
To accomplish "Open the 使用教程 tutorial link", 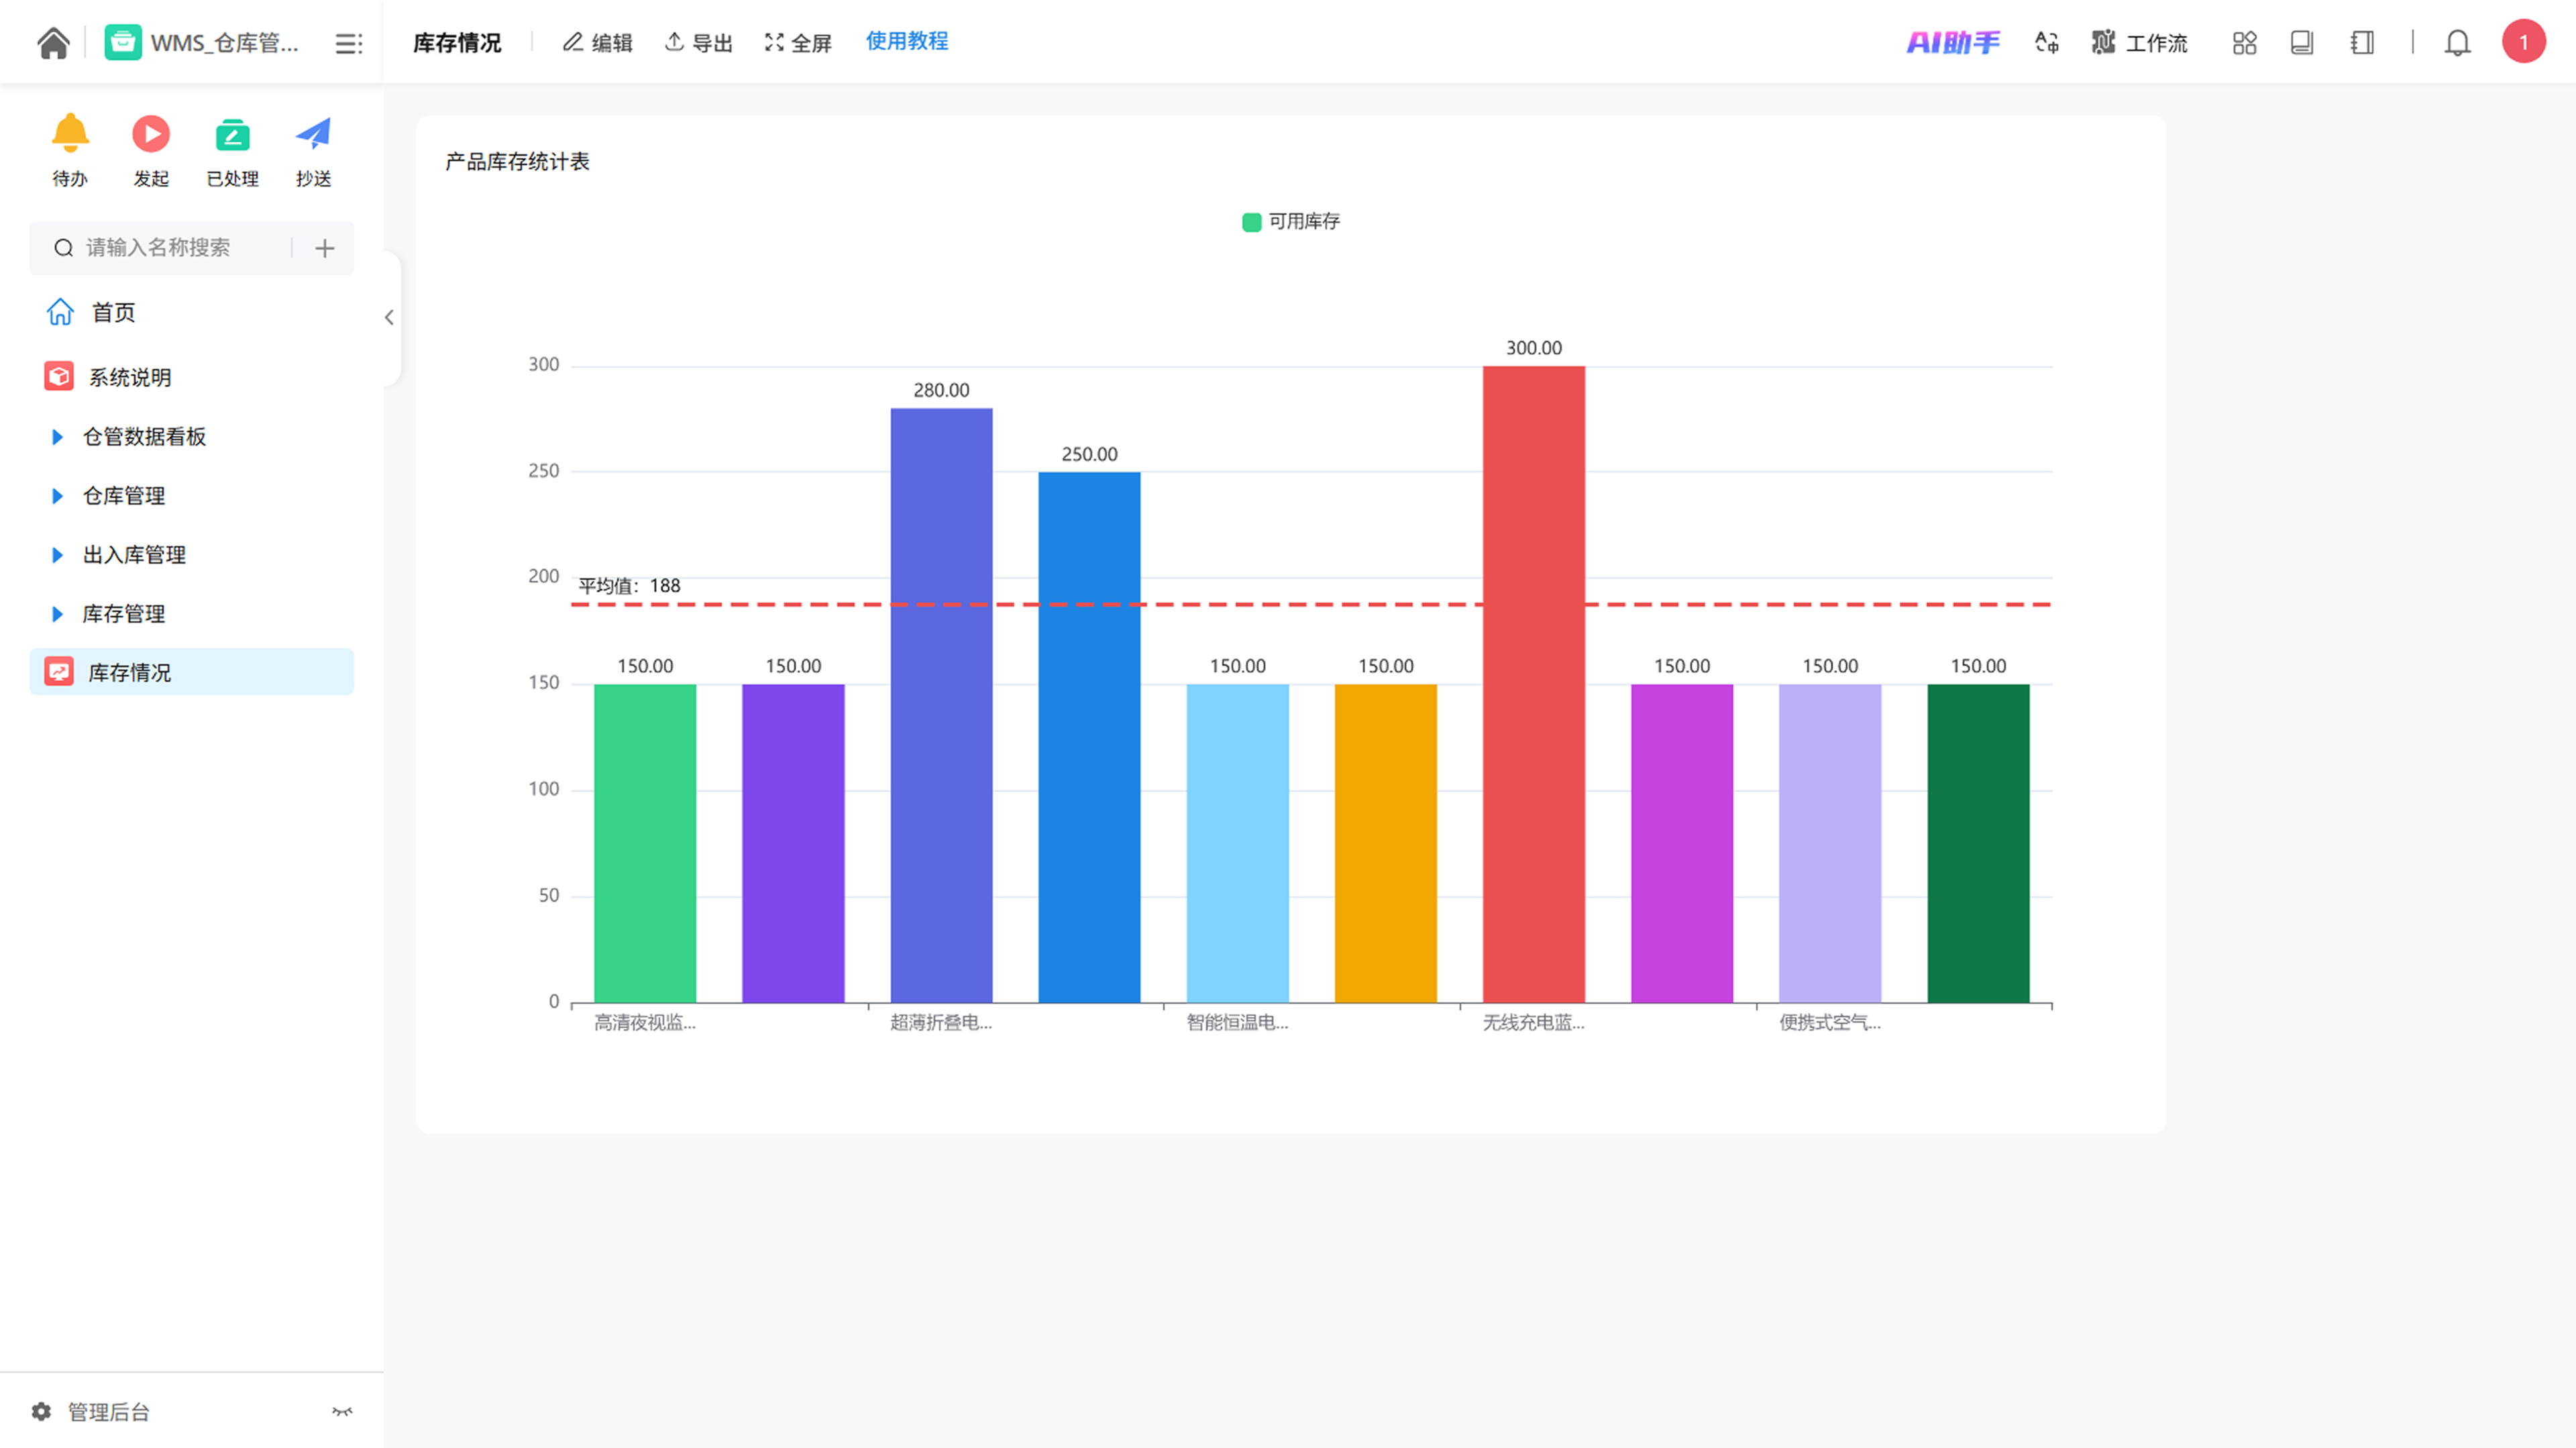I will [906, 41].
